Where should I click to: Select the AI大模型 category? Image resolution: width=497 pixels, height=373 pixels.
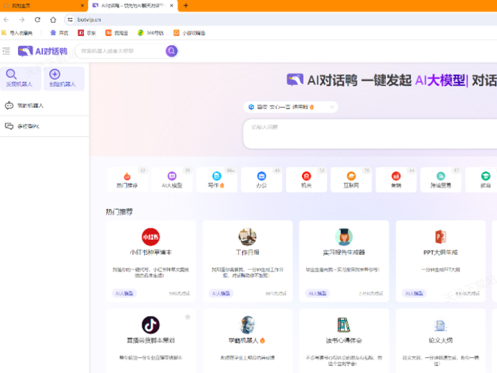click(x=171, y=180)
